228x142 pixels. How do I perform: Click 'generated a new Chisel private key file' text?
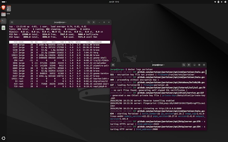(135, 95)
